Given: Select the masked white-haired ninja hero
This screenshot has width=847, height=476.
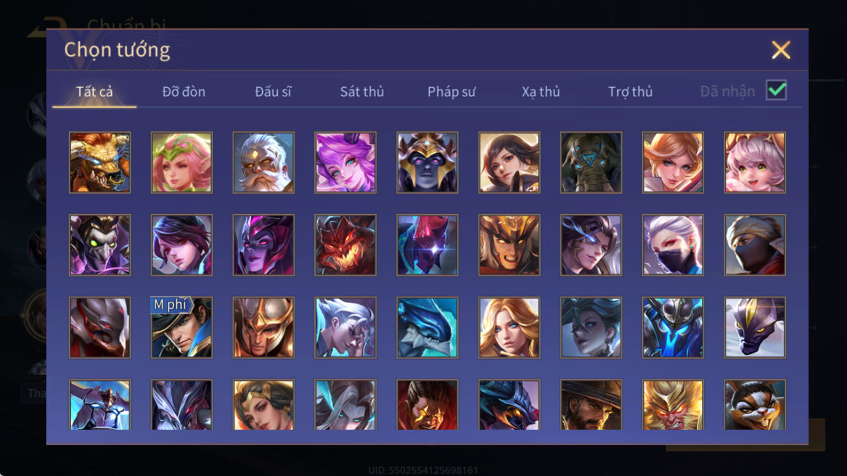Looking at the screenshot, I should [673, 245].
